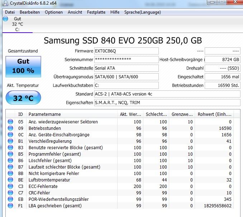Click the Firmware field EXT0CB6Q
The image size is (243, 217).
click(x=126, y=51)
